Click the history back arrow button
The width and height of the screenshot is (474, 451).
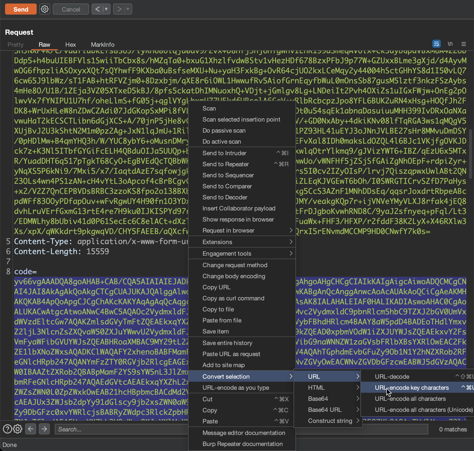98,9
